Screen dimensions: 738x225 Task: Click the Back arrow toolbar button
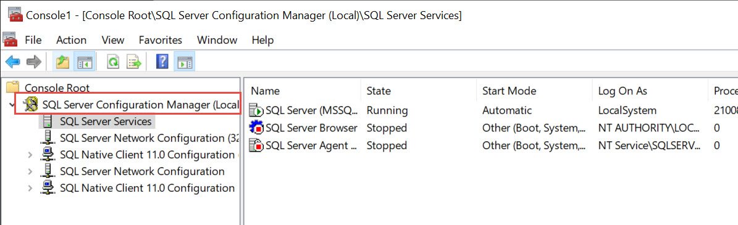(x=13, y=62)
